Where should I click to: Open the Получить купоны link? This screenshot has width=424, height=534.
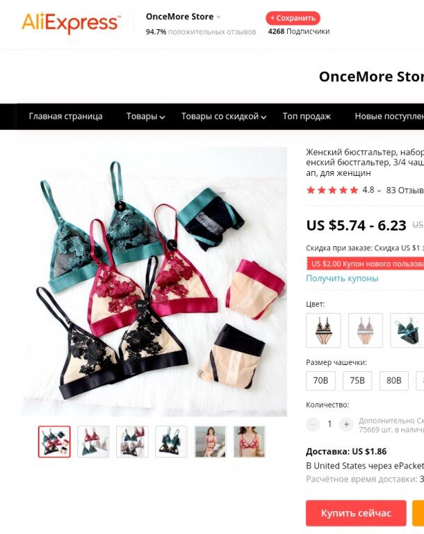coord(342,279)
